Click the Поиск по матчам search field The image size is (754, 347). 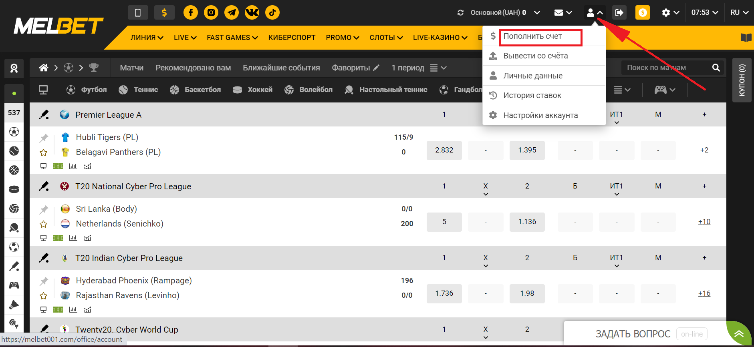(x=667, y=68)
